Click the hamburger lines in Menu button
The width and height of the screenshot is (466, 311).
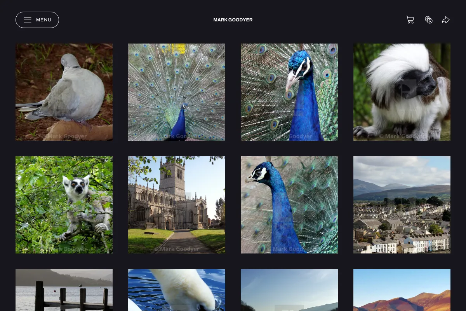click(28, 20)
